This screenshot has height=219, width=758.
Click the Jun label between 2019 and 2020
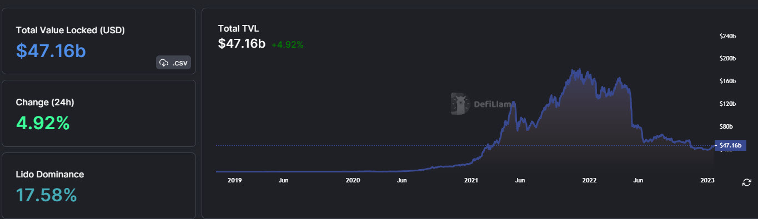point(283,180)
